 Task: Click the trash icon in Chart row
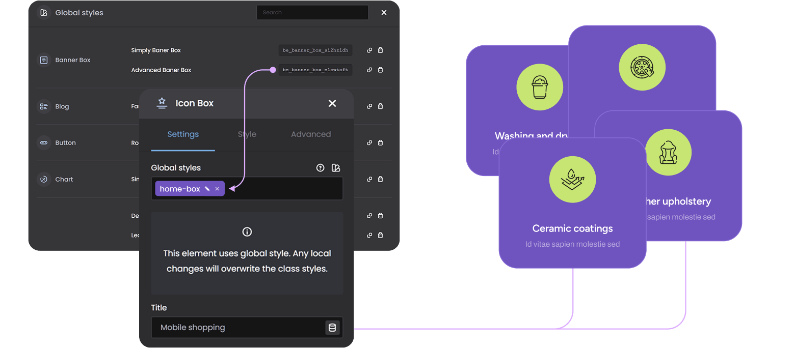pyautogui.click(x=380, y=179)
